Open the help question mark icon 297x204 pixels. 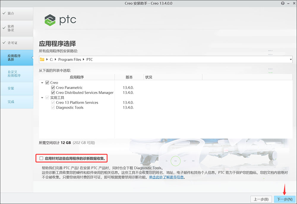coord(283,3)
